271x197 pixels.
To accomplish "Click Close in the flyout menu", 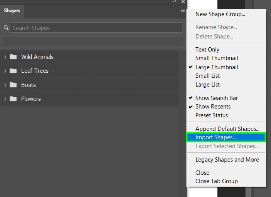I will [x=226, y=173].
